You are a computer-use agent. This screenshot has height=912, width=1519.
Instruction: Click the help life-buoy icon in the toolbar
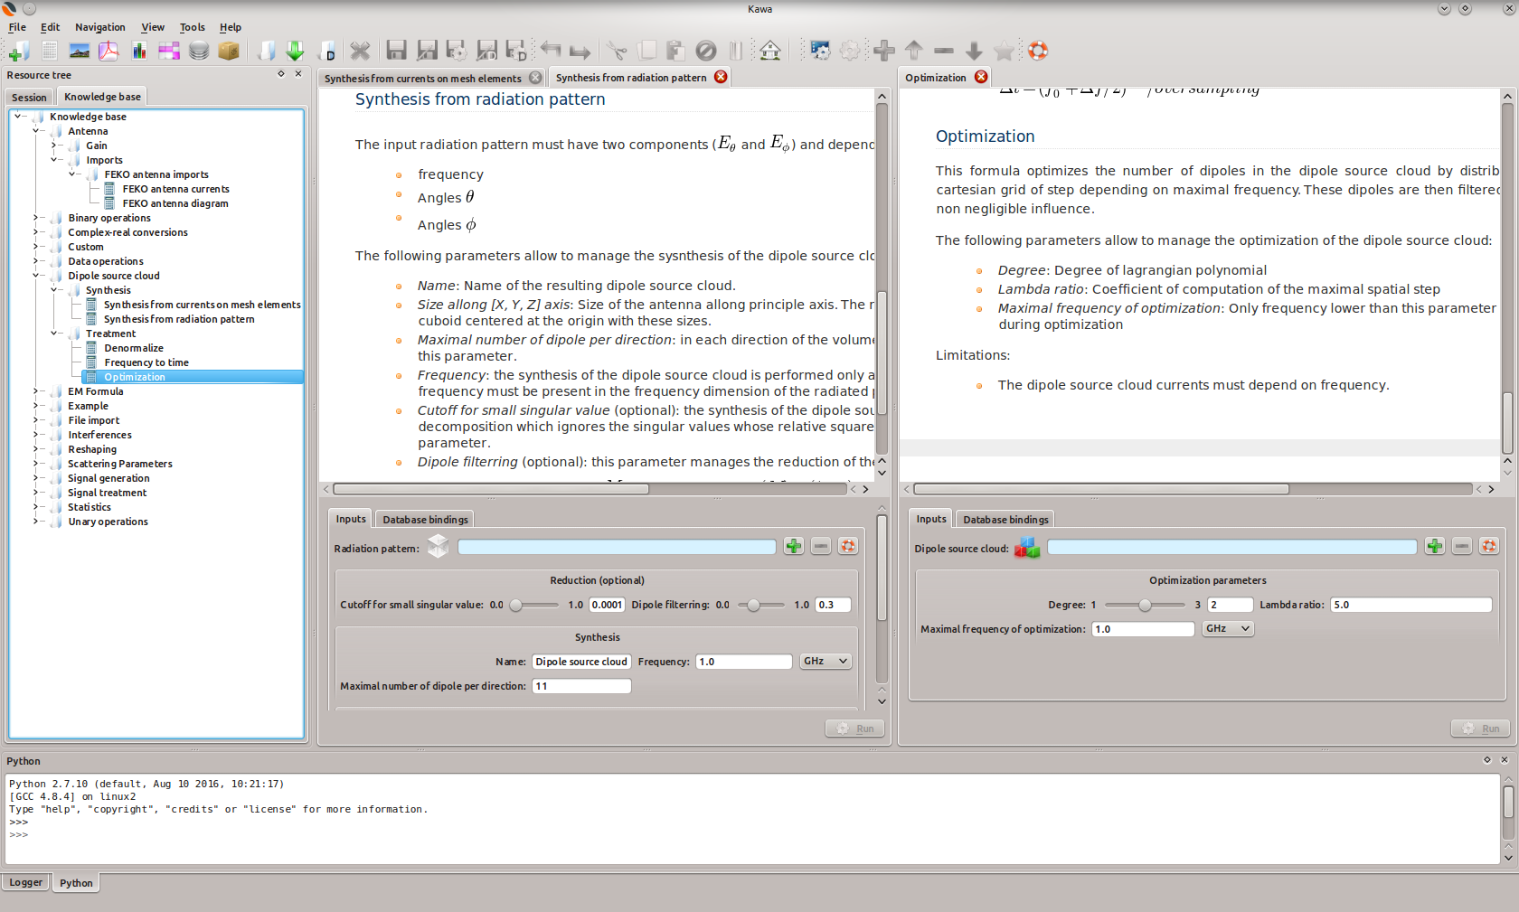[x=1037, y=51]
